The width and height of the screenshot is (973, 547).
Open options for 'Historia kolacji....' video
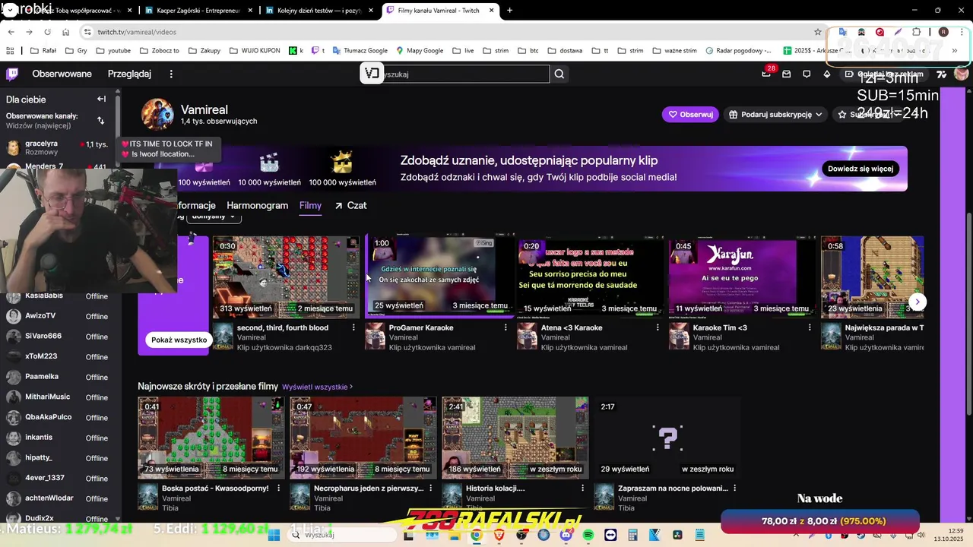click(x=583, y=488)
